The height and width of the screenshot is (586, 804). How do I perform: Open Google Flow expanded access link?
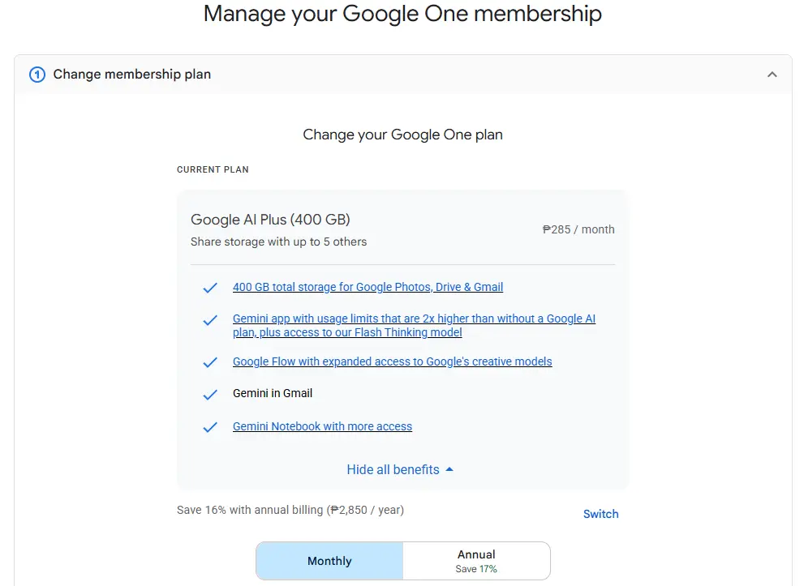392,361
